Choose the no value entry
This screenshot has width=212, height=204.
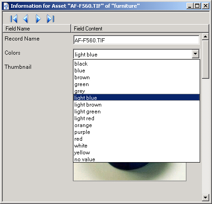136,159
